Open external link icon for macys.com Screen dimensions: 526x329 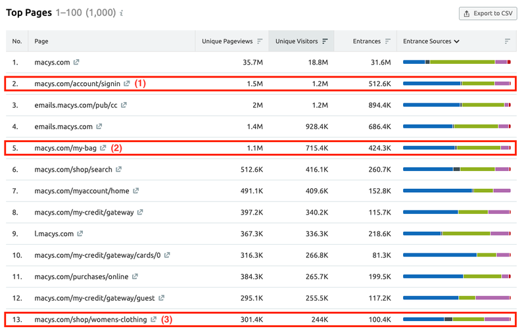(x=76, y=62)
